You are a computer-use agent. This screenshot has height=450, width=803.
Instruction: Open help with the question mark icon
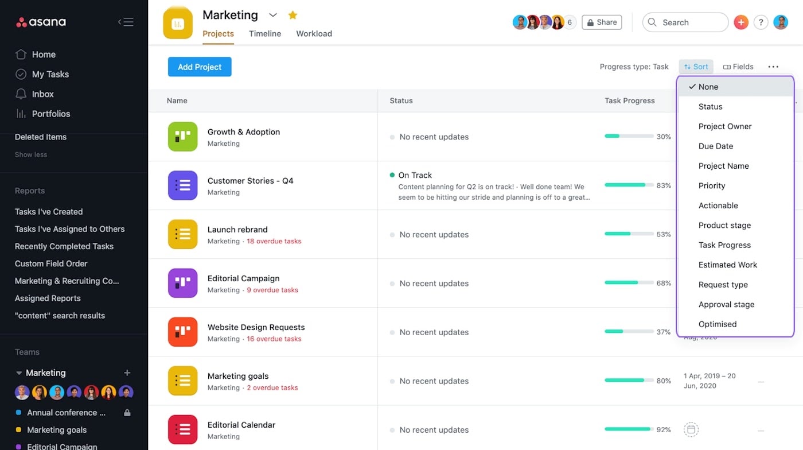[x=761, y=22]
